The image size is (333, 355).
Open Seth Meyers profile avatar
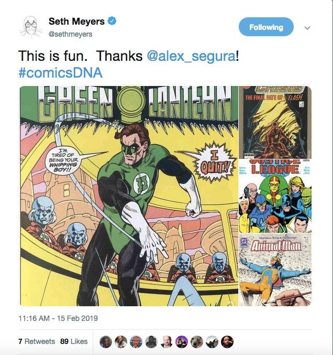(x=30, y=27)
